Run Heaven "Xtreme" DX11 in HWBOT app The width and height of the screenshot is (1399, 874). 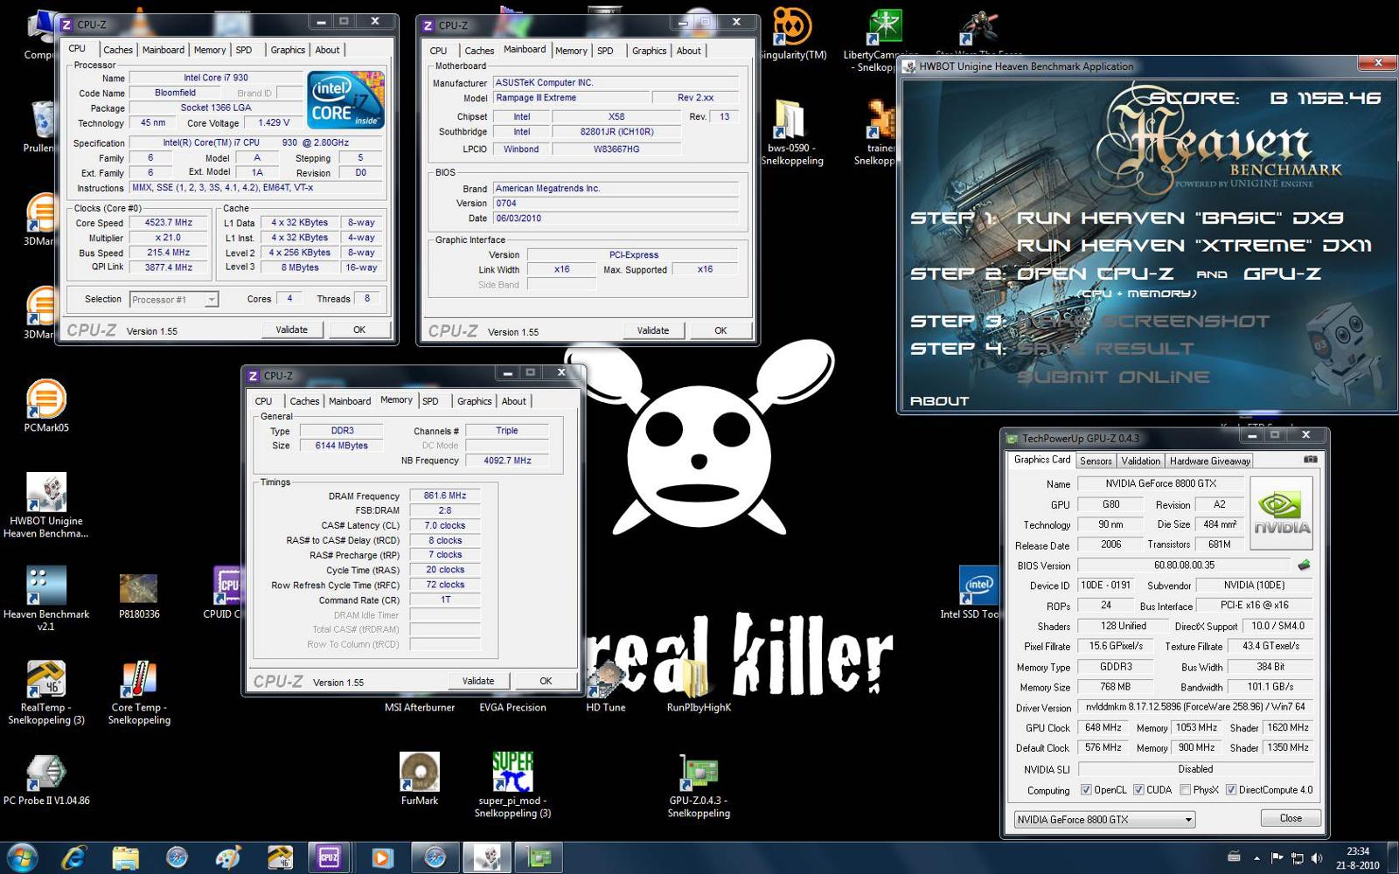click(x=1194, y=246)
